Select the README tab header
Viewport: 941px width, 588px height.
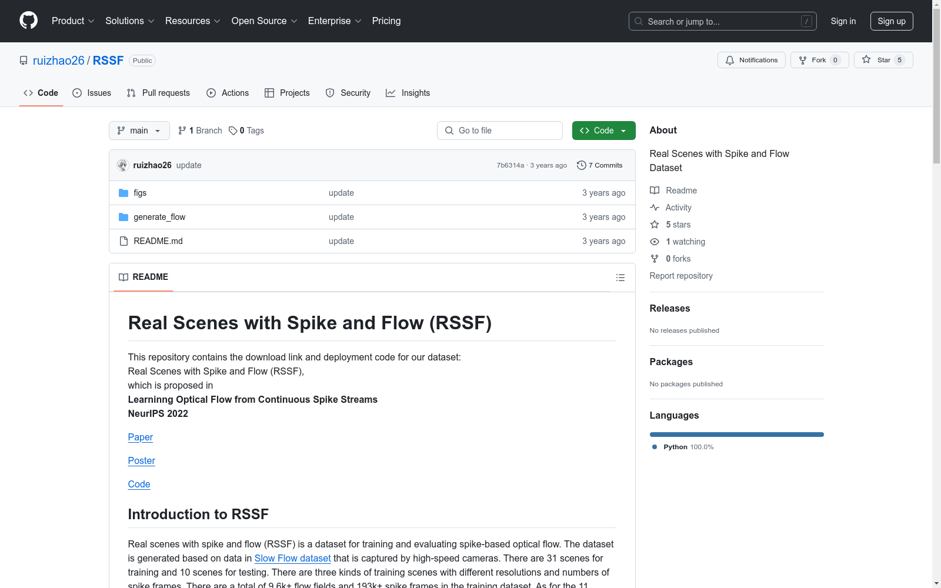(144, 277)
